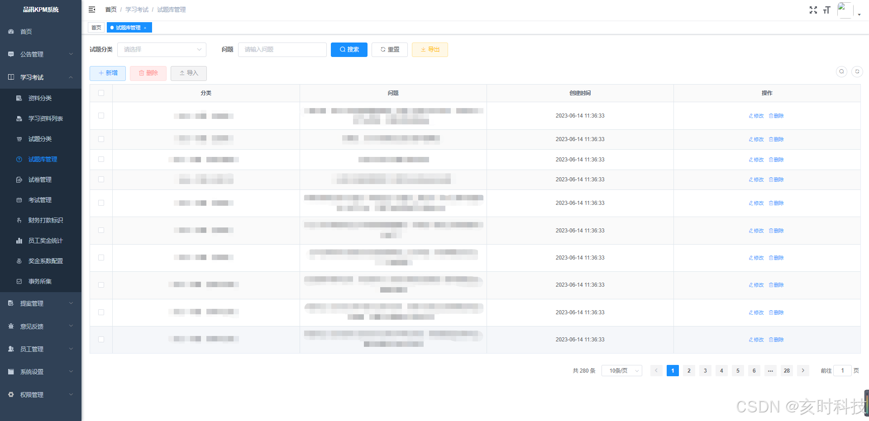The image size is (869, 421).
Task: Collapse the sidebar with the hamburger icon
Action: (x=92, y=9)
